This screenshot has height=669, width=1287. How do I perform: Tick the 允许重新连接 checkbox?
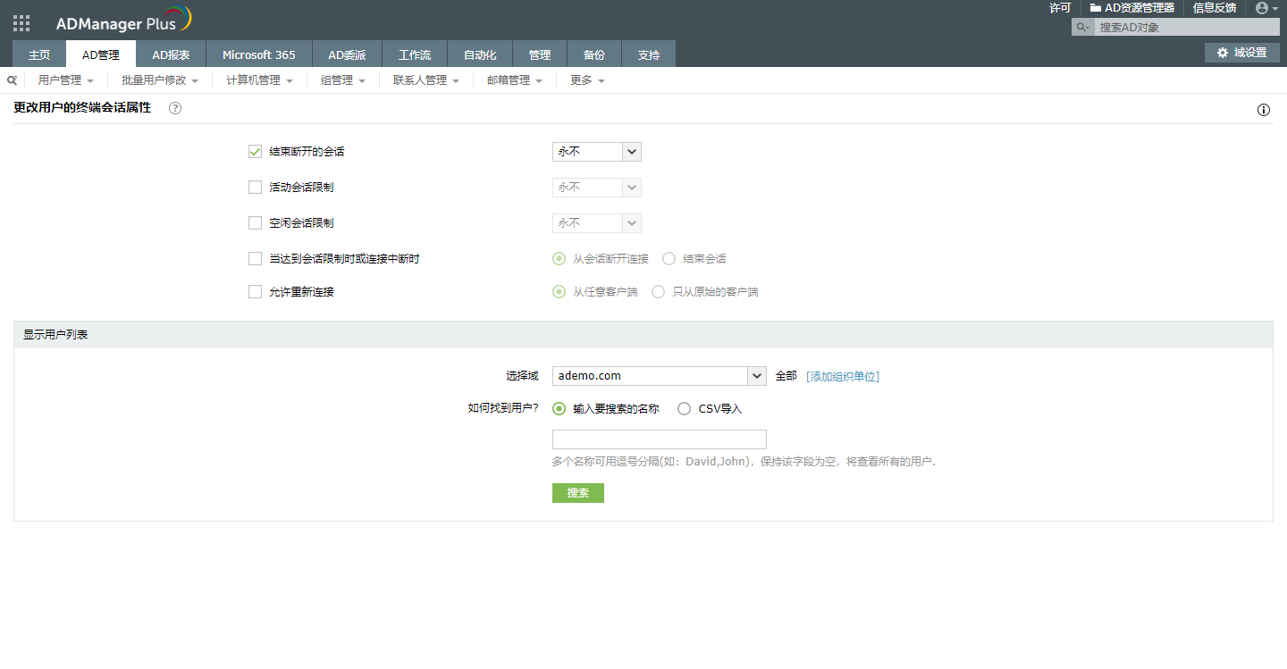pyautogui.click(x=255, y=292)
